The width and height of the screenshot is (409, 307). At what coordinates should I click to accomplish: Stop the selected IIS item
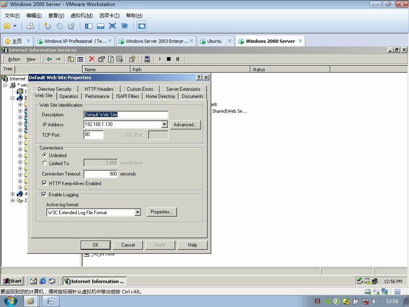click(x=169, y=59)
